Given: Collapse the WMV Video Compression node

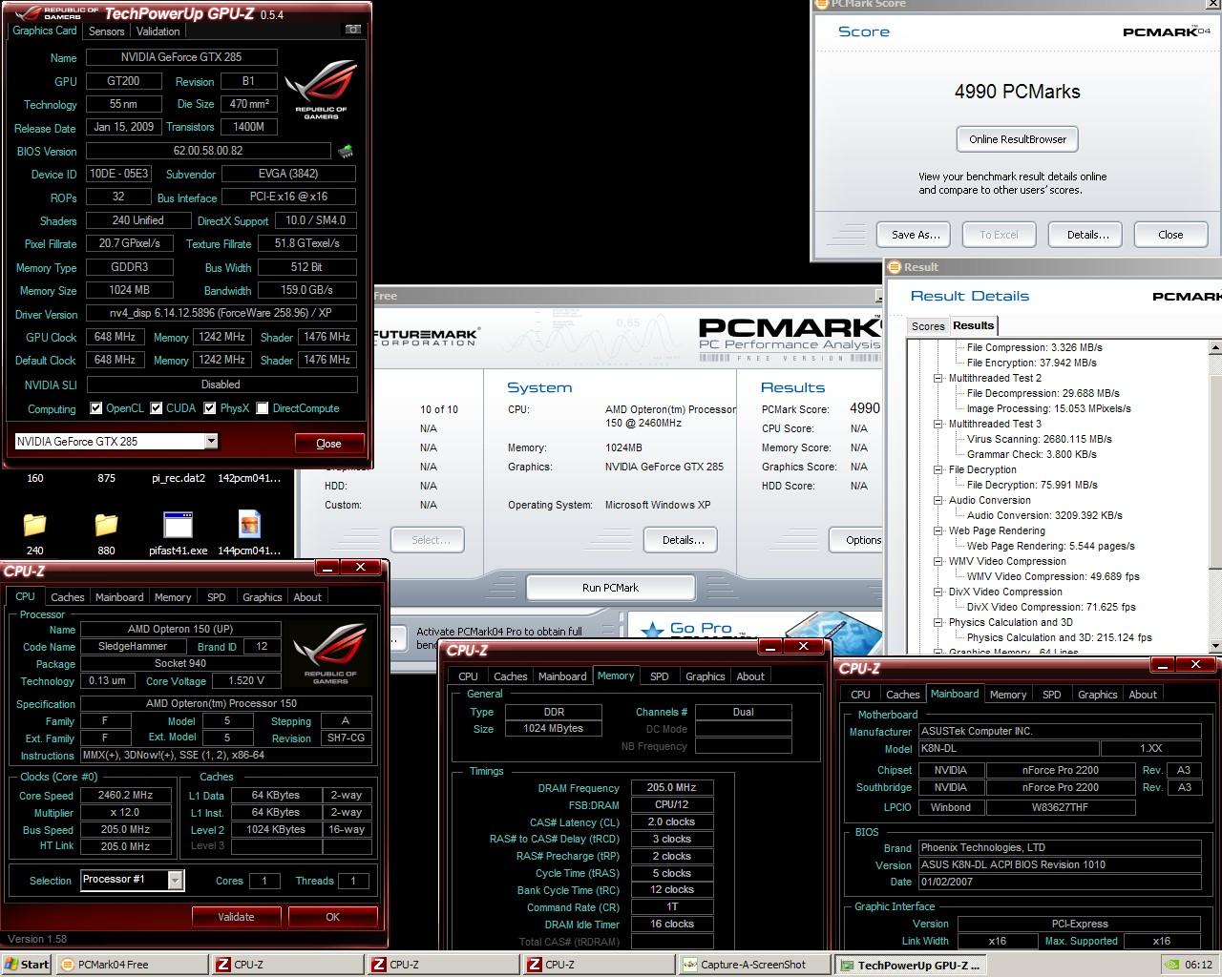Looking at the screenshot, I should tap(938, 561).
